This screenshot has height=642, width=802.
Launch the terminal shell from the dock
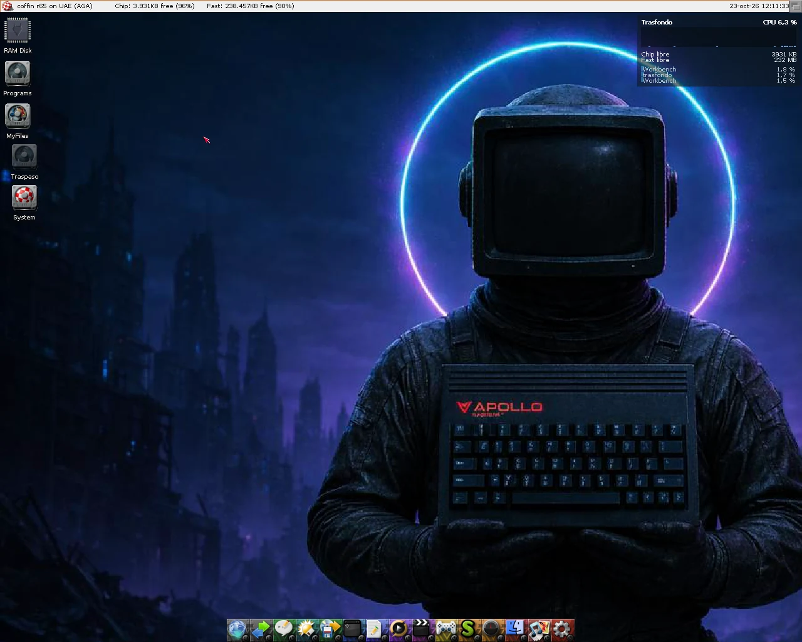[x=353, y=629]
